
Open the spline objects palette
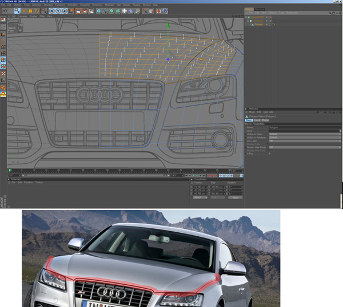(x=105, y=11)
